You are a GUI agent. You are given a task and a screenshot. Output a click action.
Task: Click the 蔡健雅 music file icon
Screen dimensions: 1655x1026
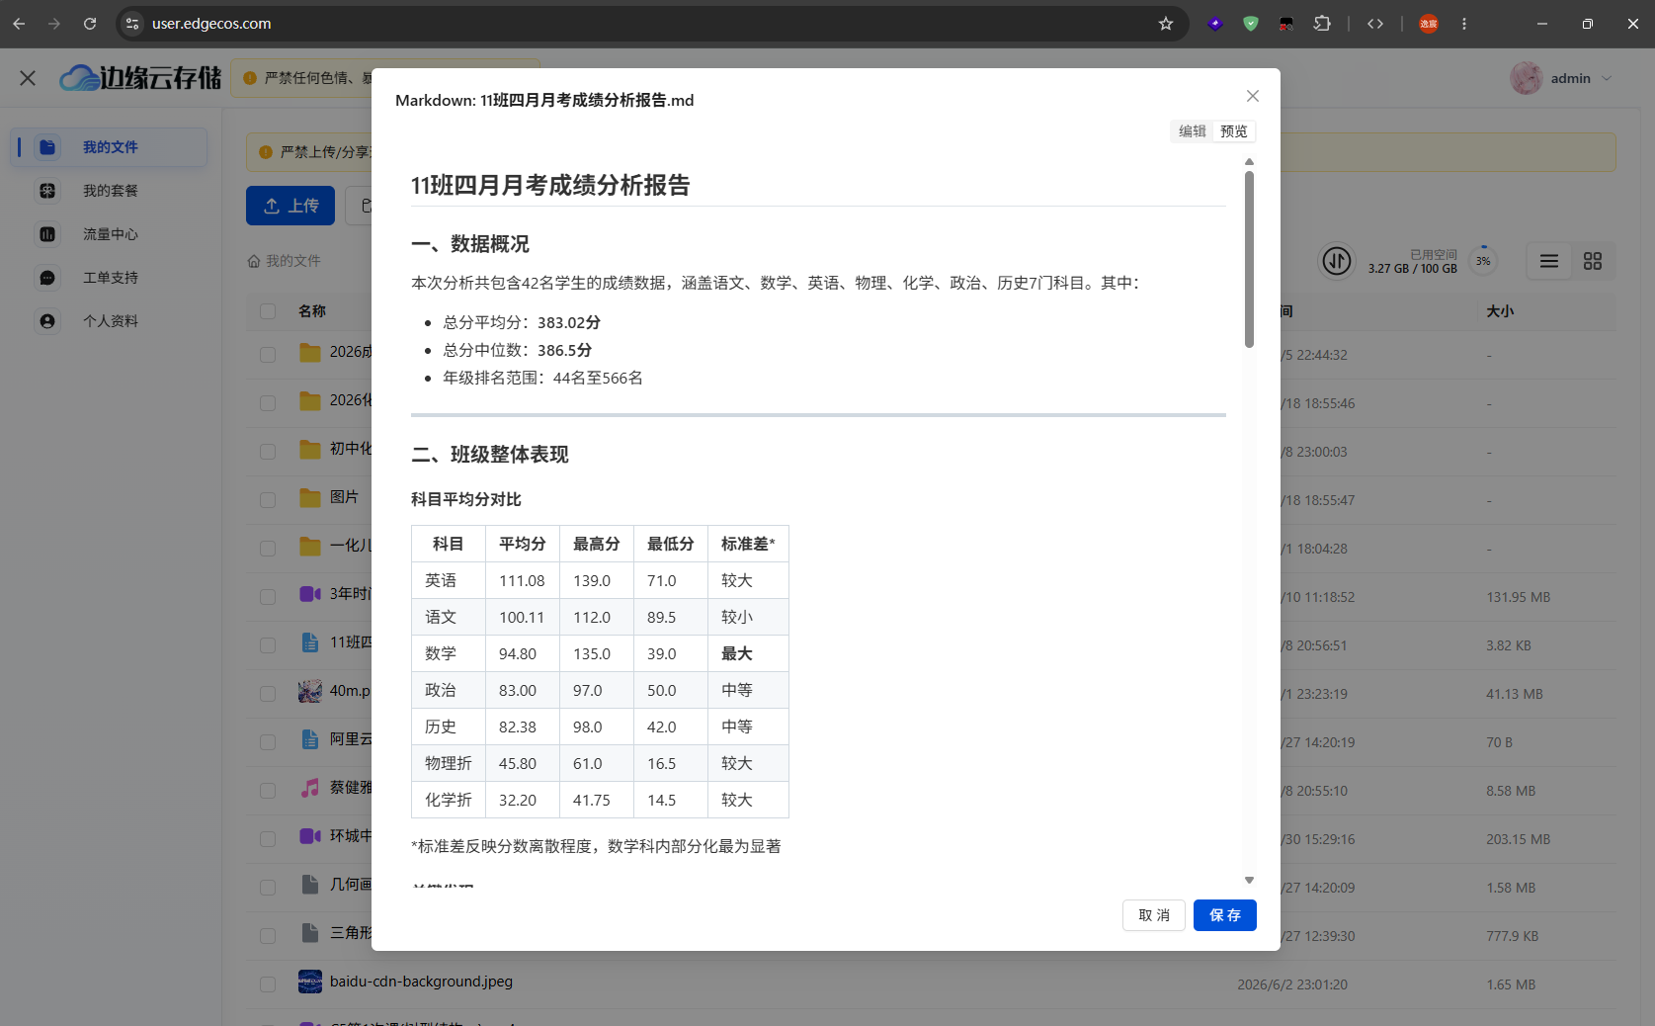(310, 788)
